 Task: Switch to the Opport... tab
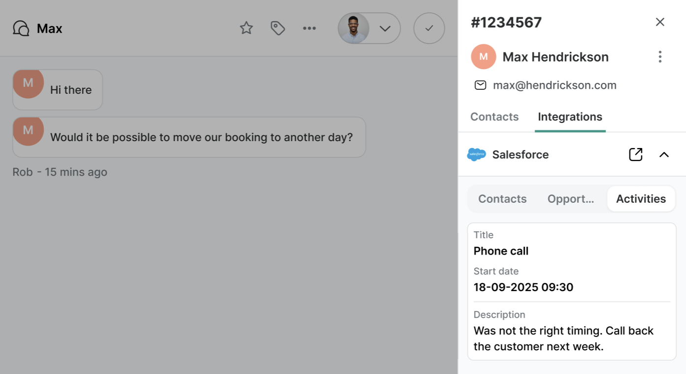click(571, 199)
